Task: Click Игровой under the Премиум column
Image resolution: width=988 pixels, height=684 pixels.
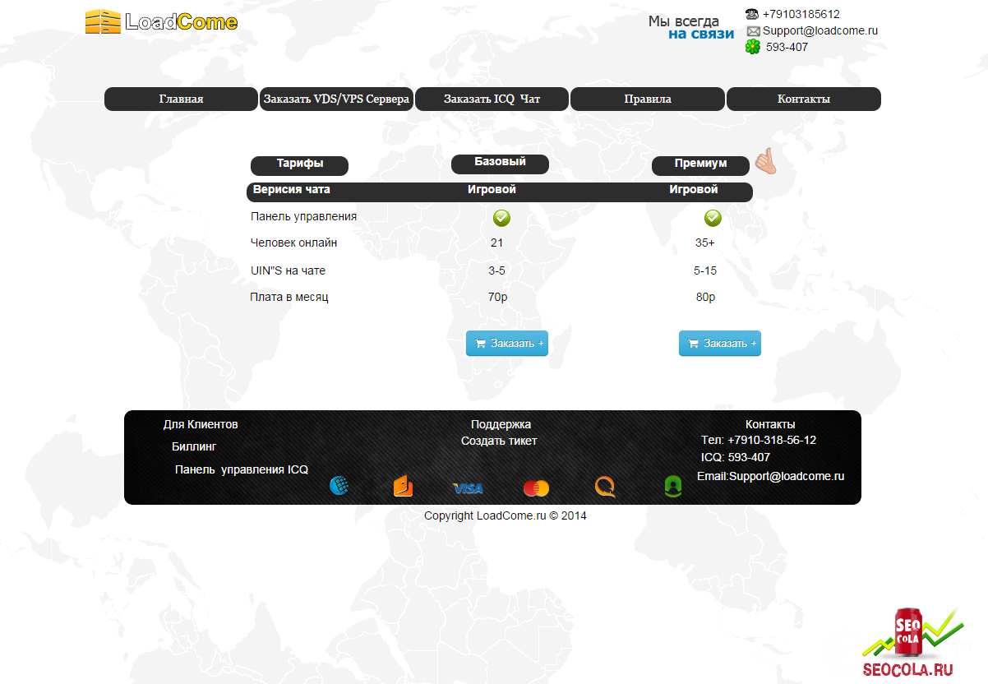Action: coord(694,189)
